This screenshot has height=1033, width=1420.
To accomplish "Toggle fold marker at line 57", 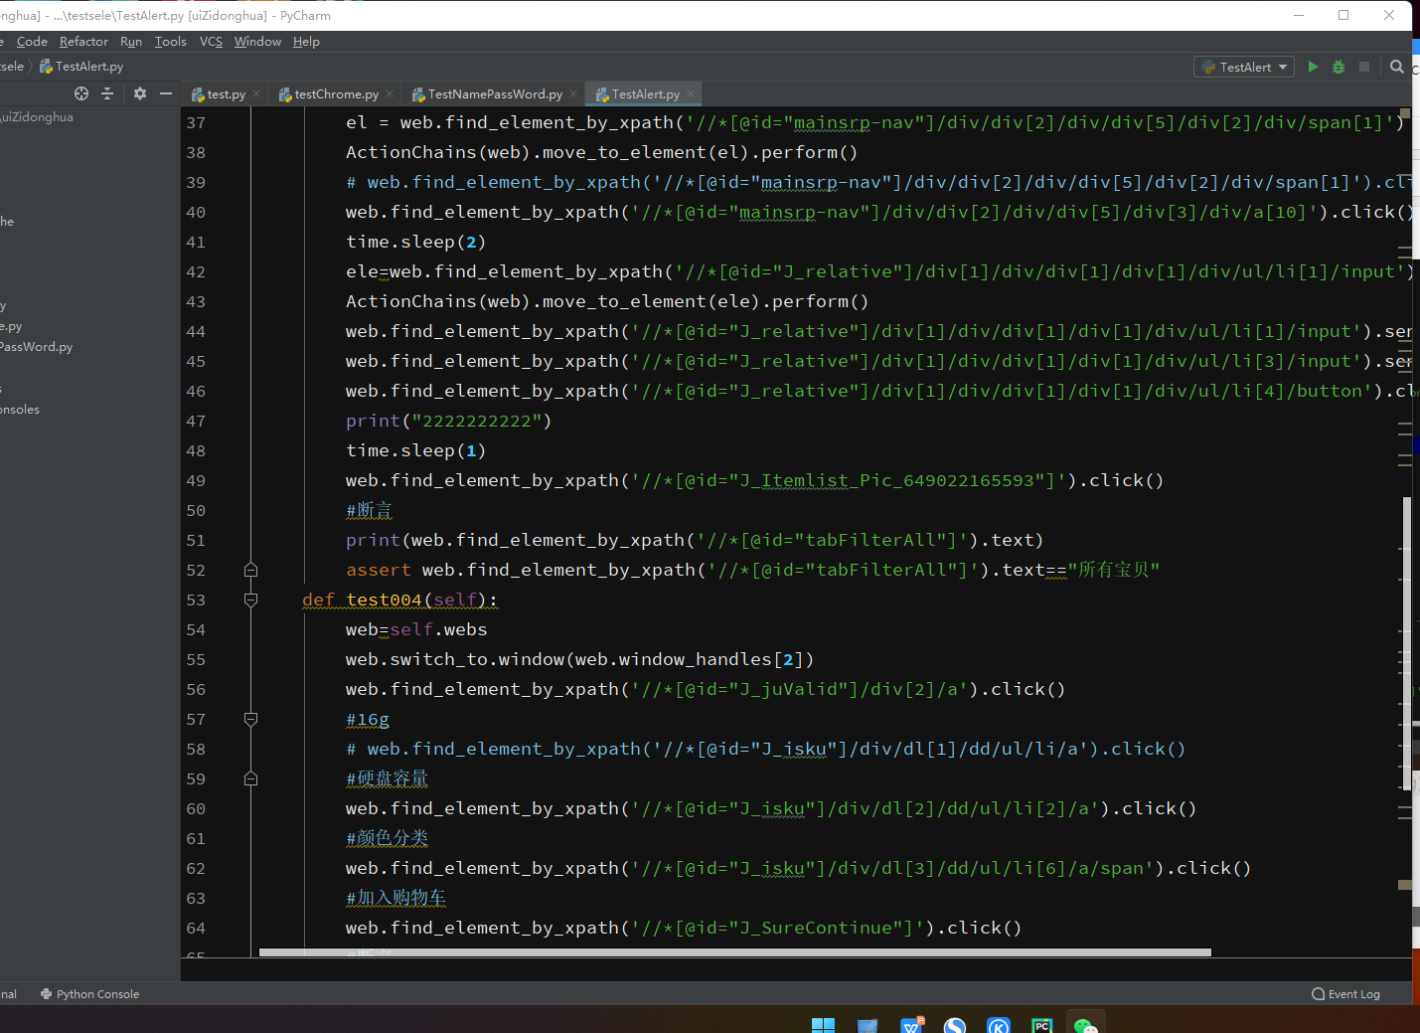I will point(250,719).
